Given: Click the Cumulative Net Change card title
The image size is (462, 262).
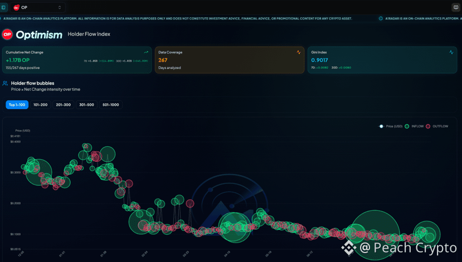Looking at the screenshot, I should 25,52.
